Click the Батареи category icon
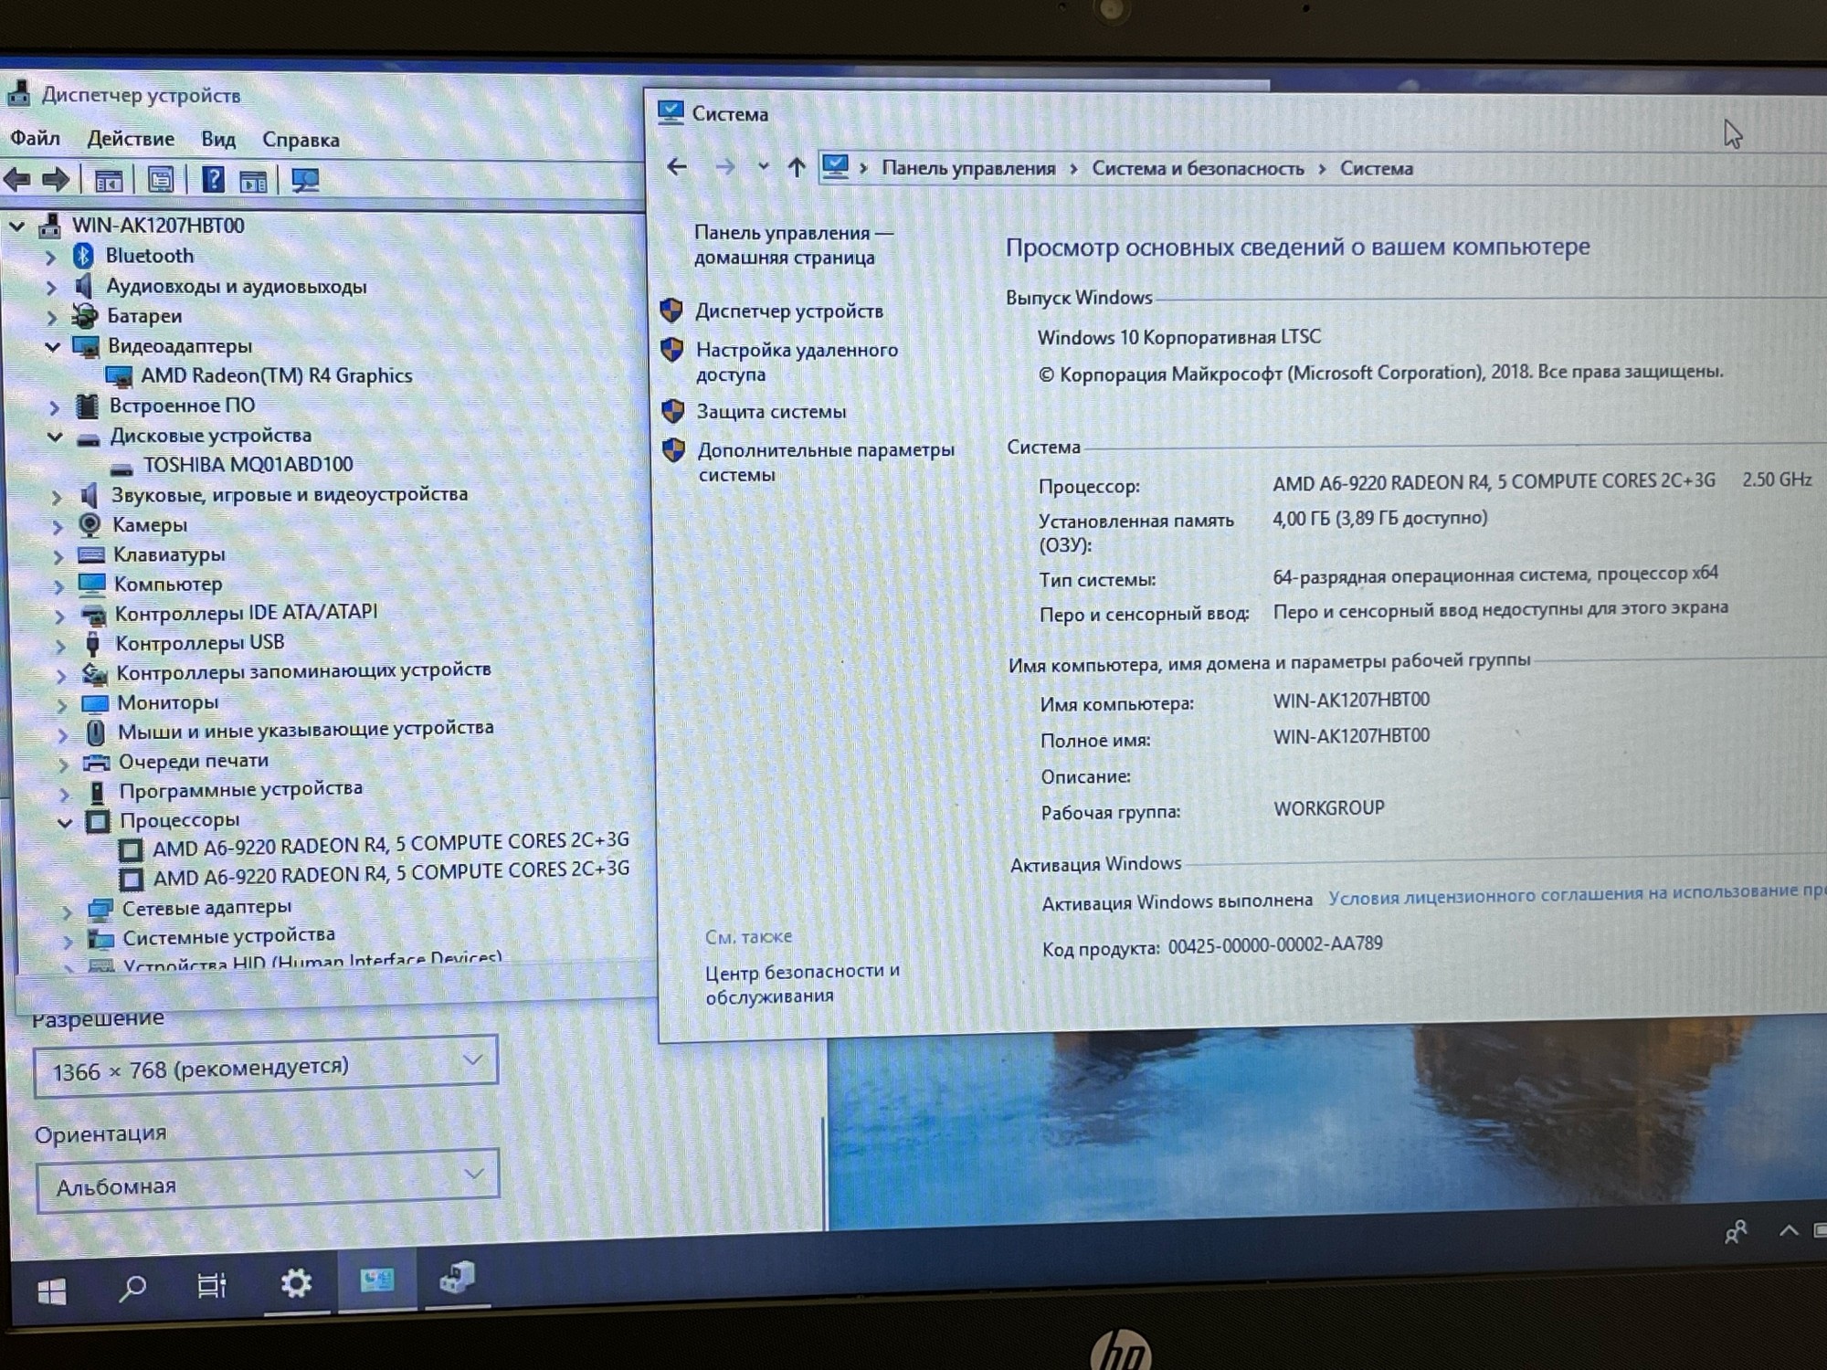The width and height of the screenshot is (1827, 1370). pyautogui.click(x=85, y=316)
